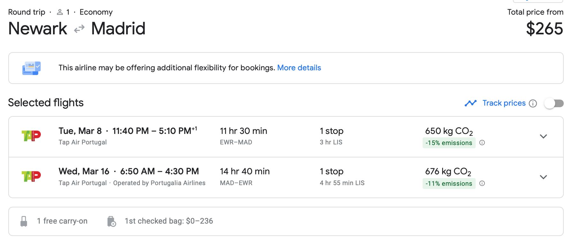Click the outbound flight TAP airline logo
The image size is (588, 243).
coord(31,136)
